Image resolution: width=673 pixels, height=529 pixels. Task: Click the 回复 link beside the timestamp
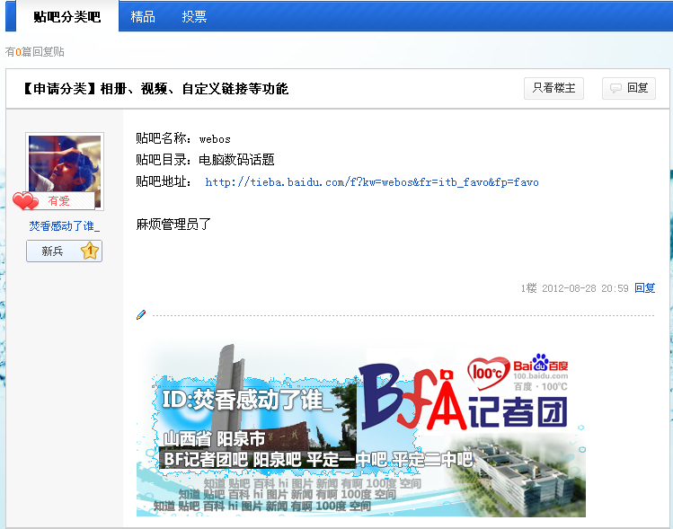[x=644, y=288]
